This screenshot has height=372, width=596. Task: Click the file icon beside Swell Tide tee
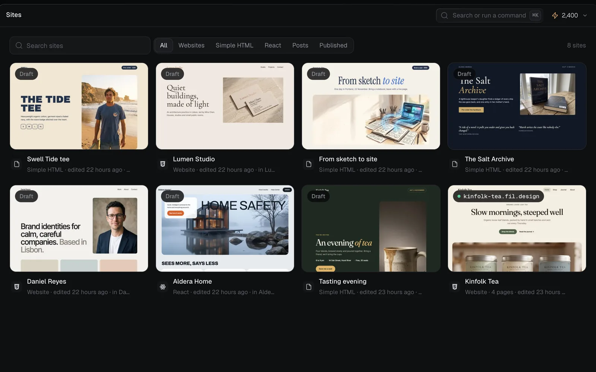tap(17, 164)
